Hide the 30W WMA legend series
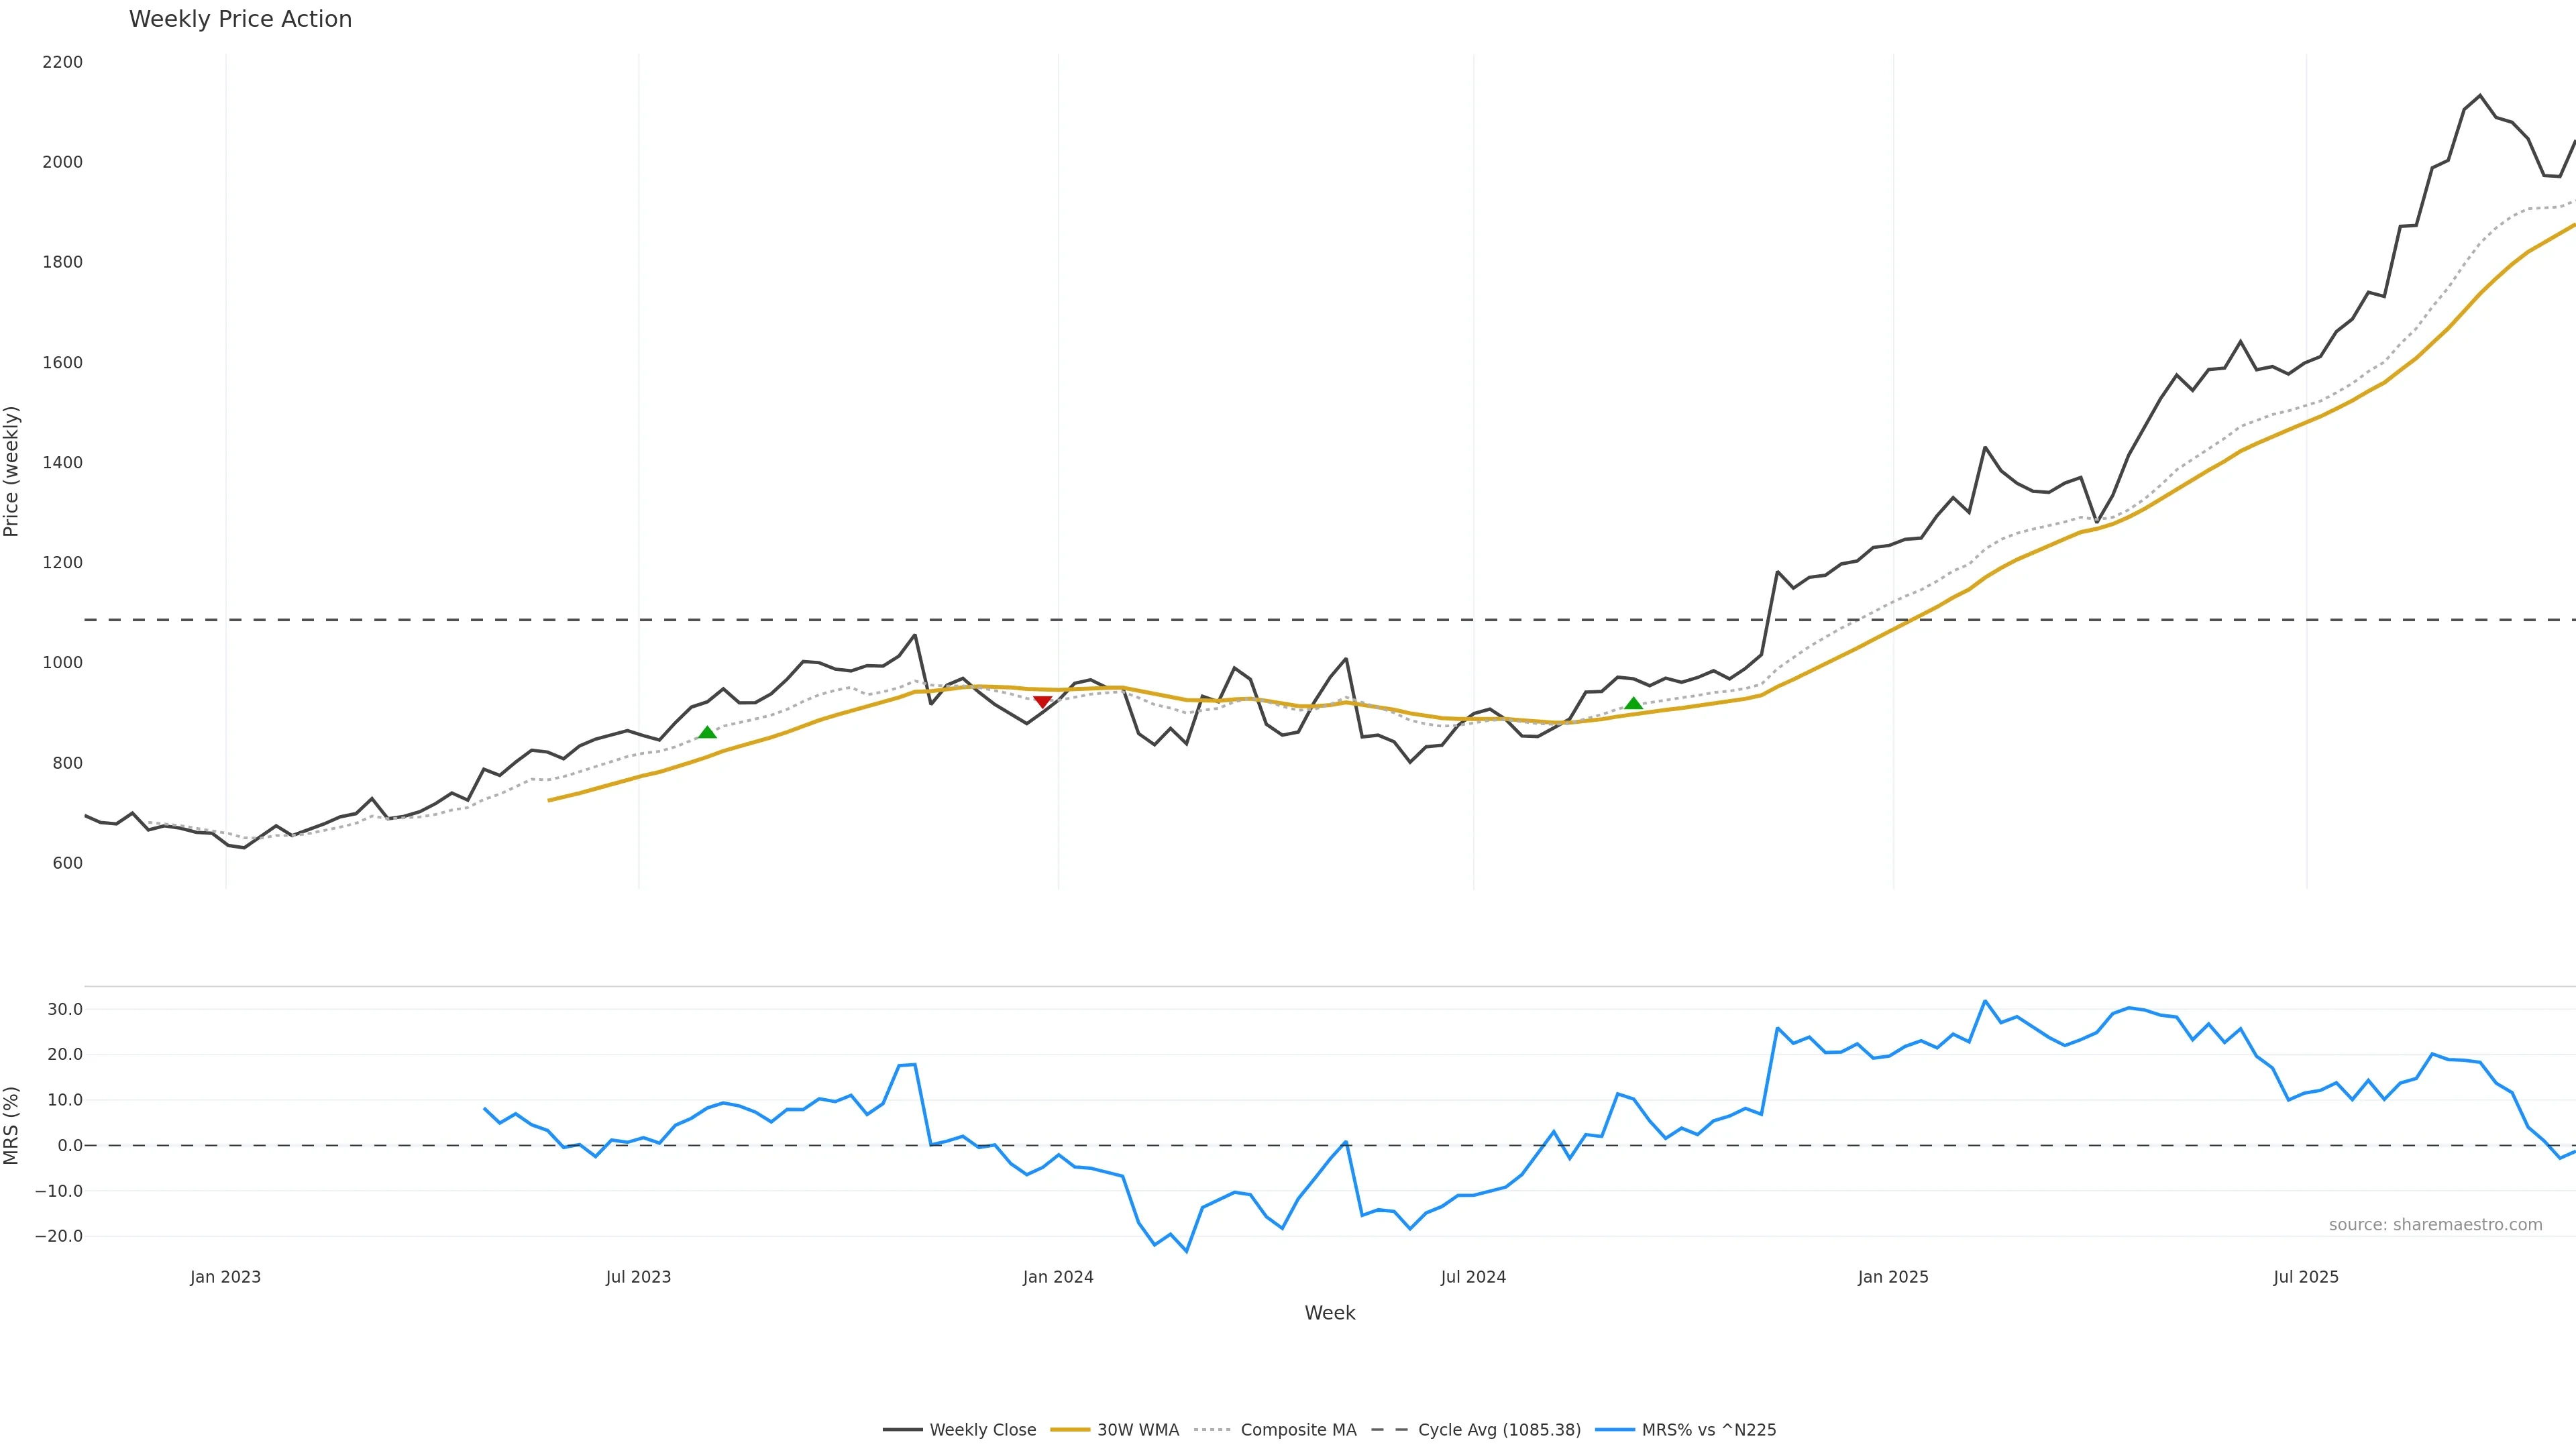The height and width of the screenshot is (1449, 2576). click(1138, 1430)
